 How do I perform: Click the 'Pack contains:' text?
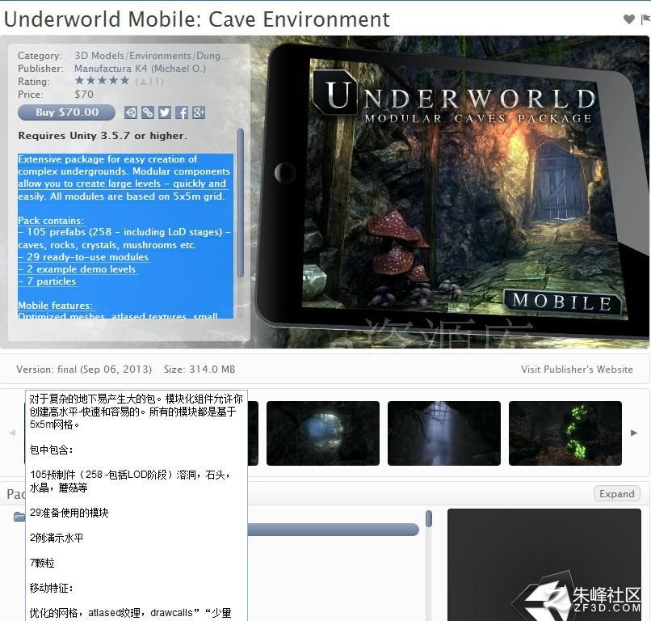tap(51, 221)
